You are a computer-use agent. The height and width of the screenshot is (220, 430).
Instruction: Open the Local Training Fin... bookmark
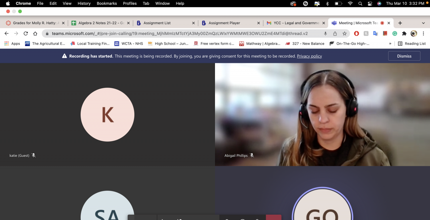coord(90,43)
